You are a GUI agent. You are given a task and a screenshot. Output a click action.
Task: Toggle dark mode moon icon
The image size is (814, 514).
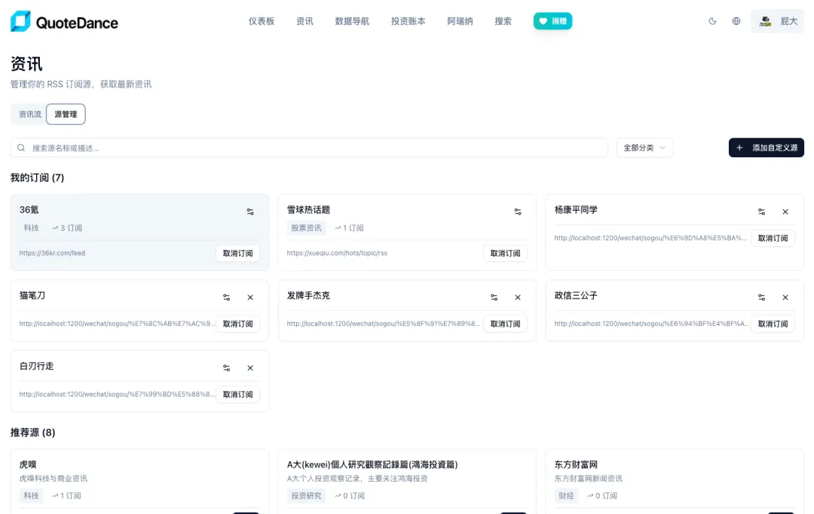(712, 21)
